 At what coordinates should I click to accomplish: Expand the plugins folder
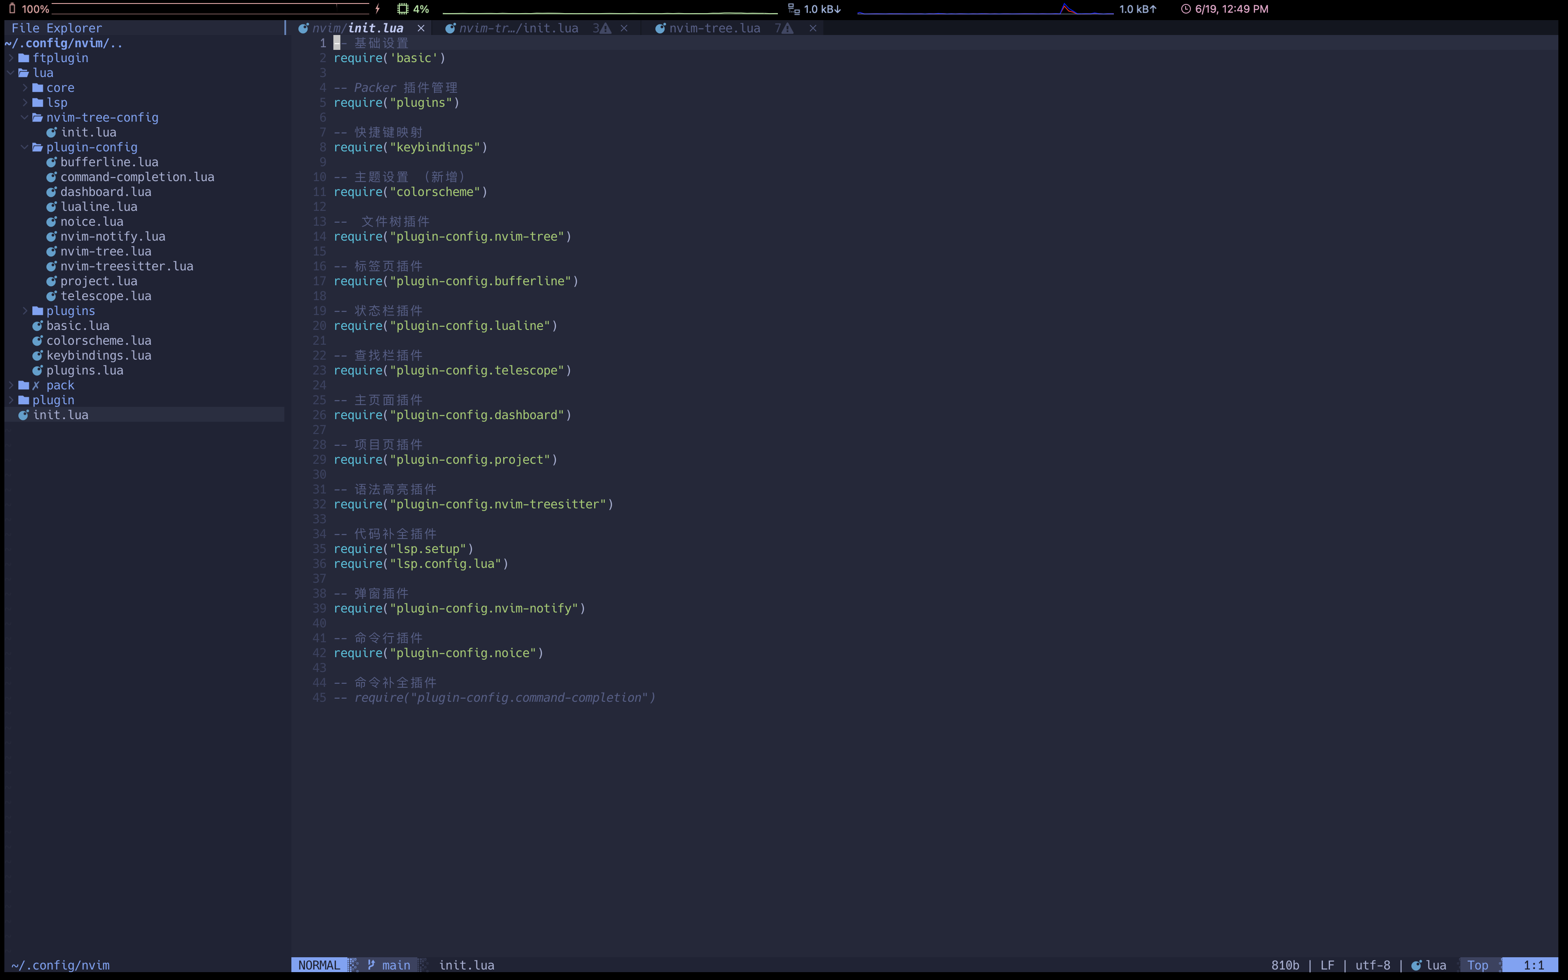[x=24, y=311]
